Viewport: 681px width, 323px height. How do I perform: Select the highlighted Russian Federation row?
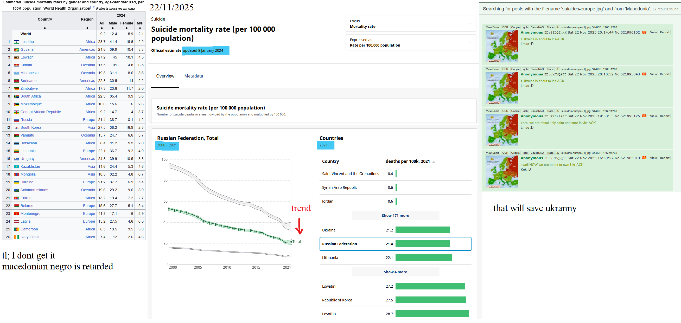(395, 244)
